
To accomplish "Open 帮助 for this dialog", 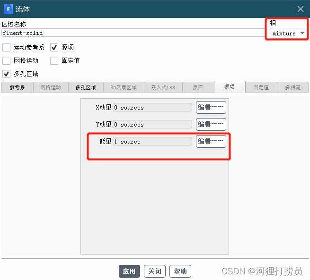I will tap(180, 271).
